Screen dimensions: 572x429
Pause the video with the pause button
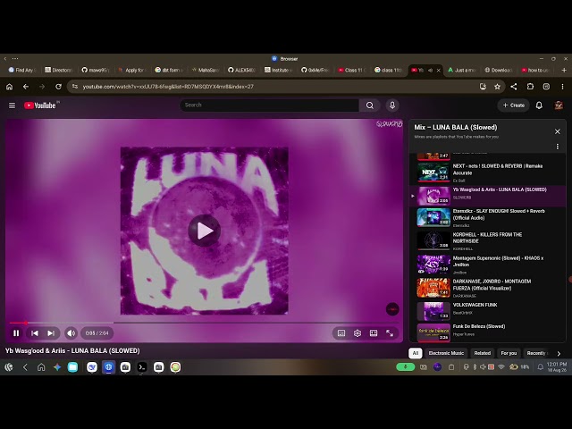(16, 333)
